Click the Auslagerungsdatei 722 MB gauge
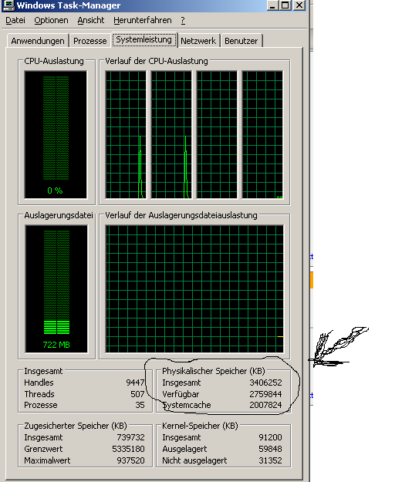 (x=56, y=289)
